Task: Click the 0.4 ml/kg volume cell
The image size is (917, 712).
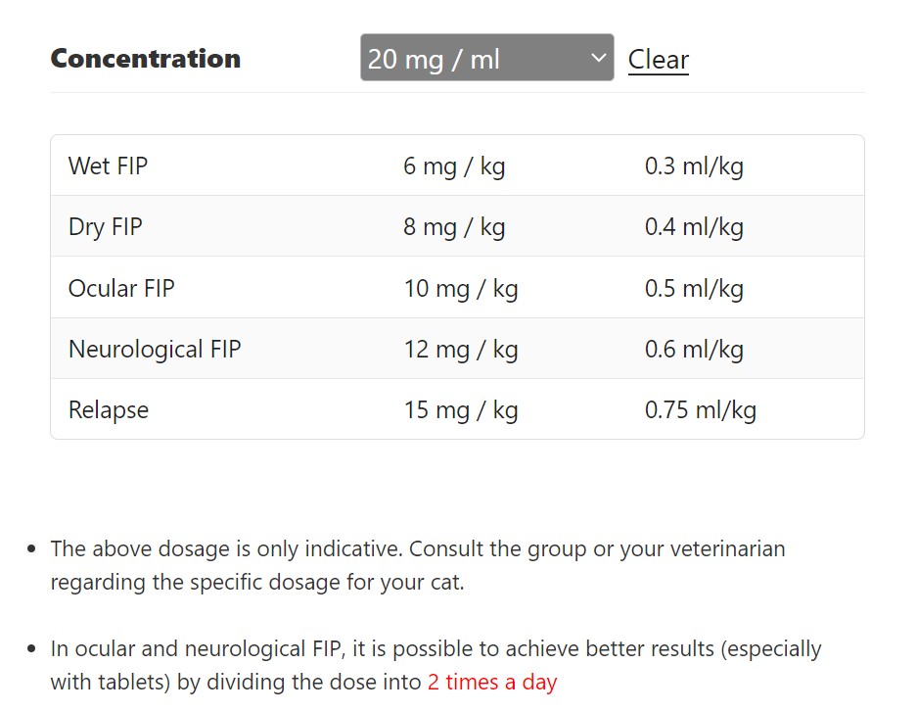Action: (694, 227)
